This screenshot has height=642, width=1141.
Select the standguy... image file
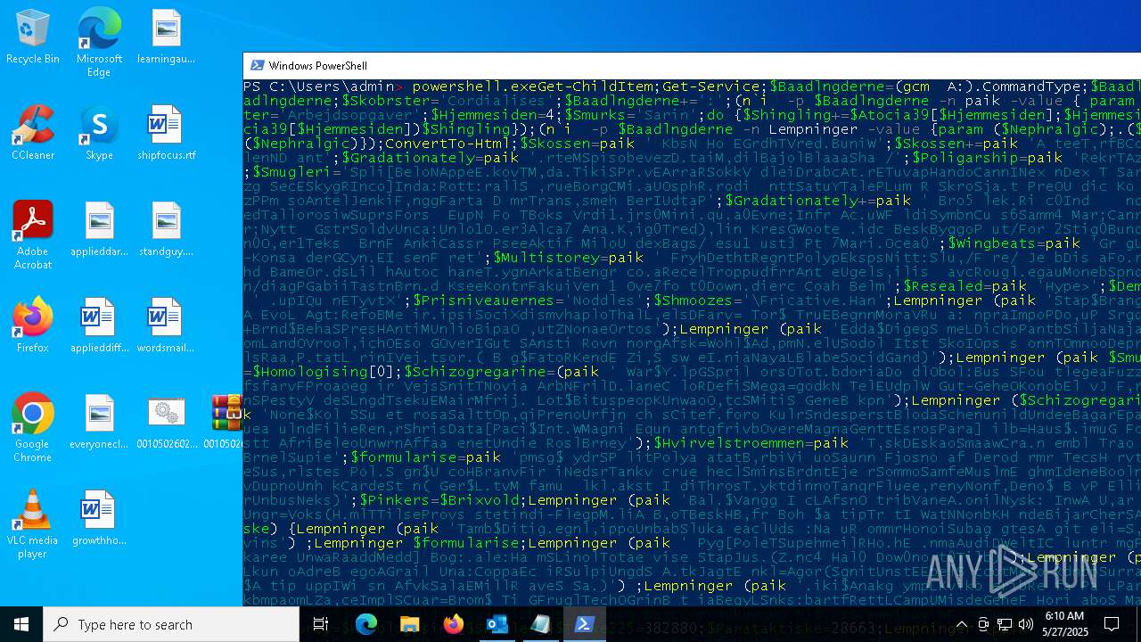click(x=166, y=230)
